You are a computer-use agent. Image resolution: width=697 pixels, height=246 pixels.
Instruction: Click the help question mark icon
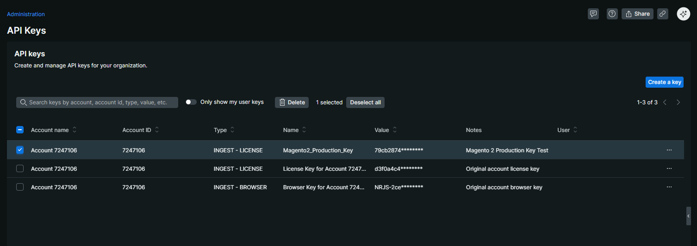(612, 14)
